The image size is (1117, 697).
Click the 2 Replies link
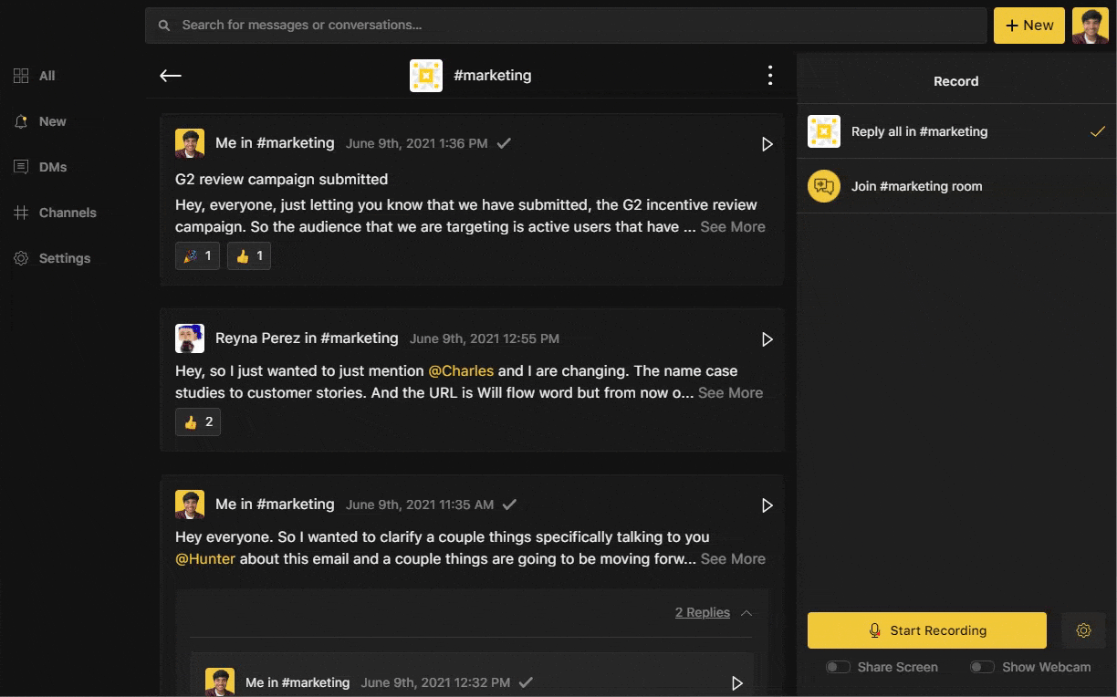click(703, 612)
